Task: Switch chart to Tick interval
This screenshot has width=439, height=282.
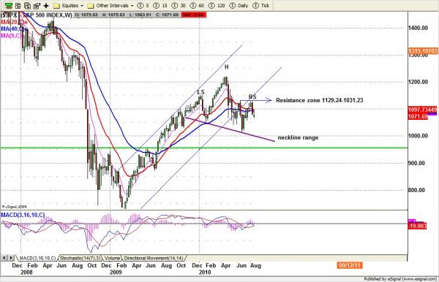Action: [261, 6]
